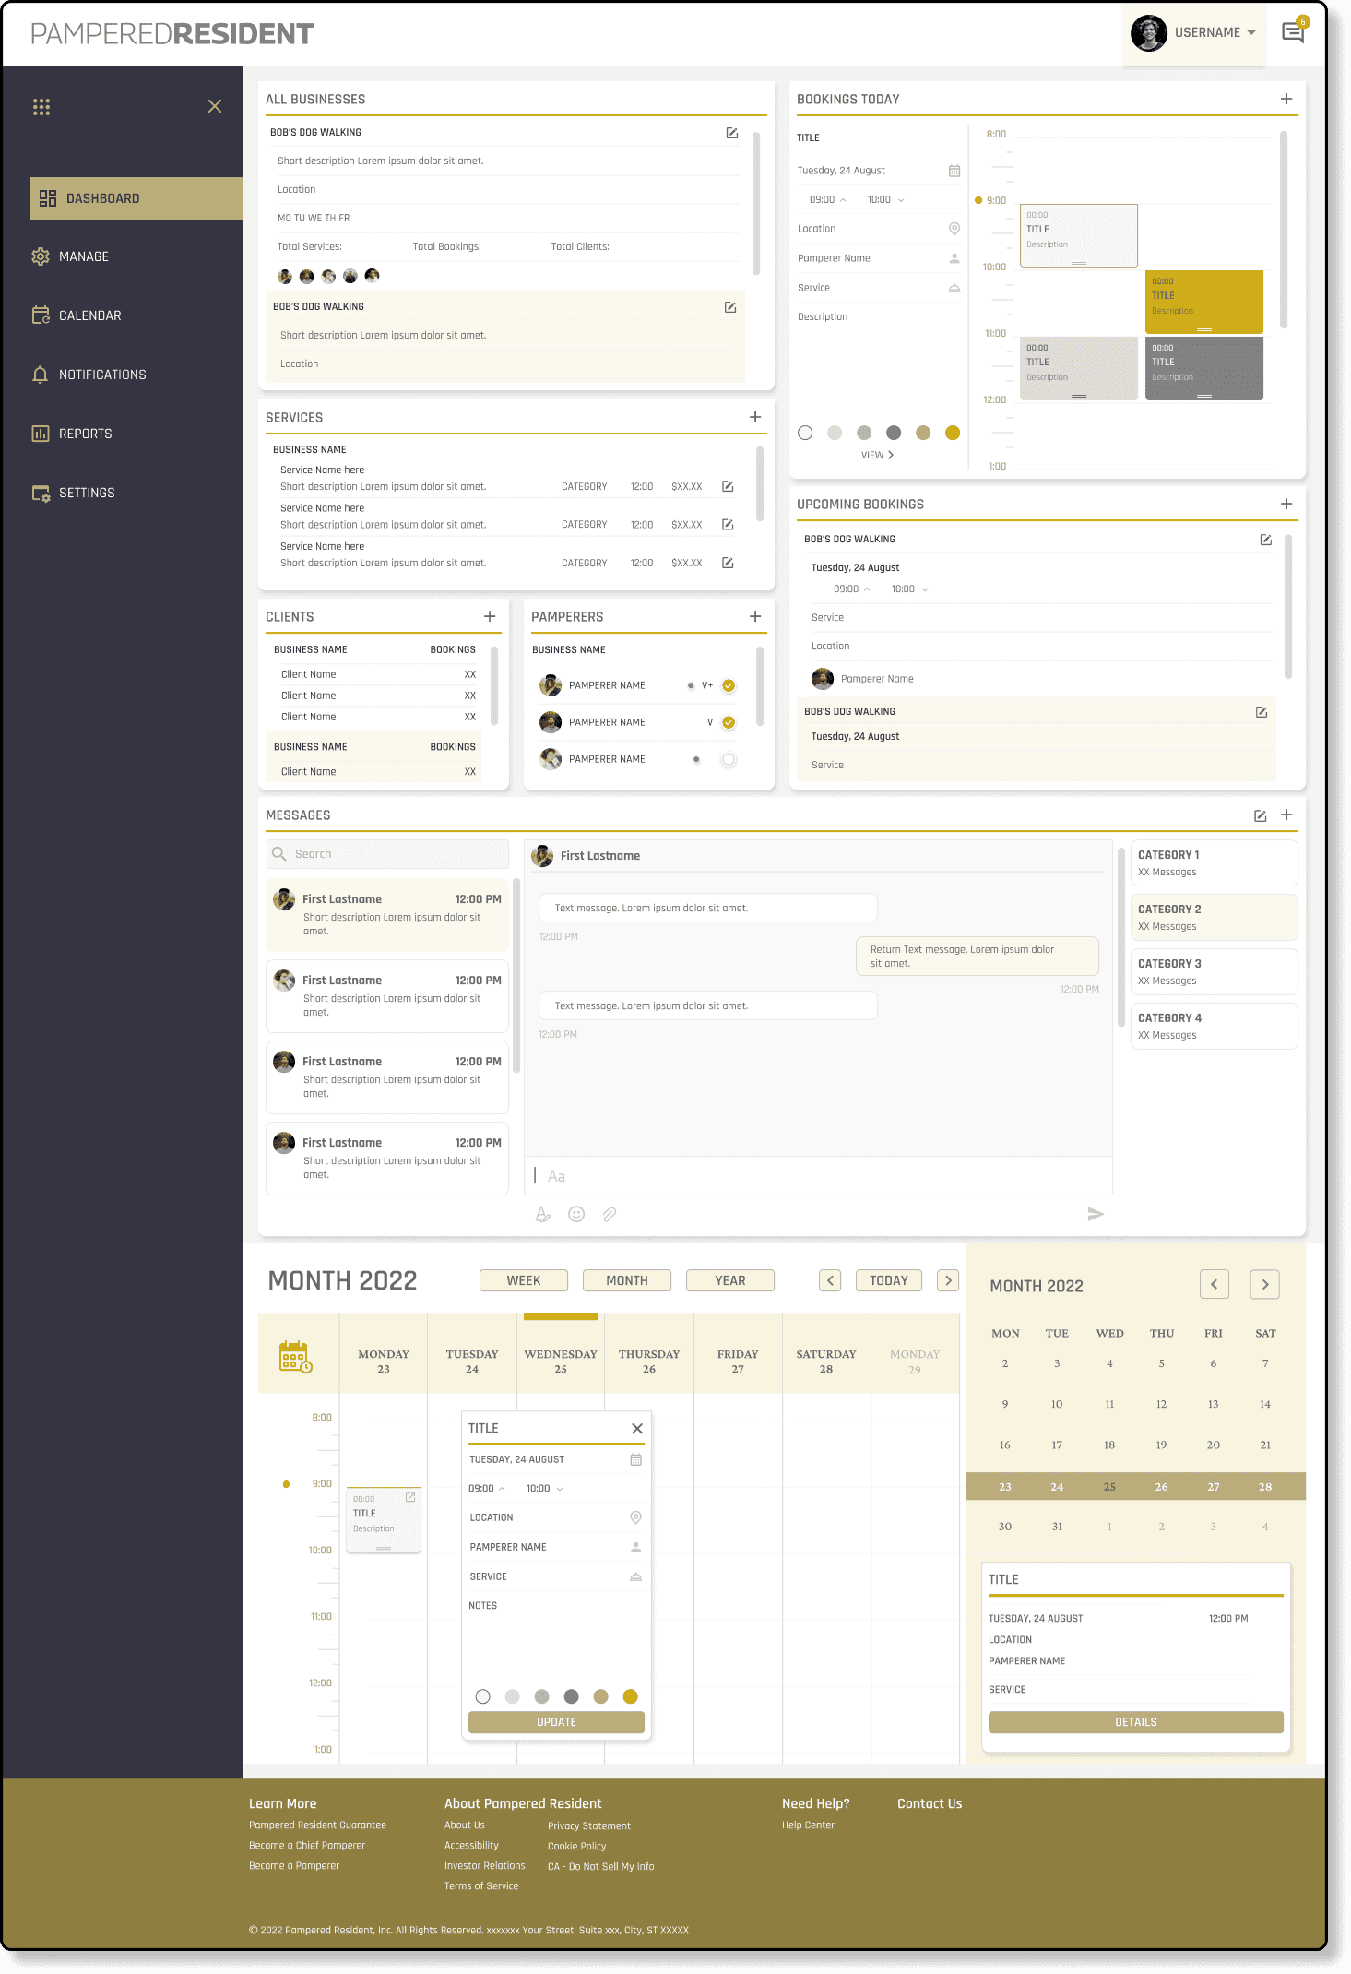Go to previous week in main calendar

tap(830, 1280)
